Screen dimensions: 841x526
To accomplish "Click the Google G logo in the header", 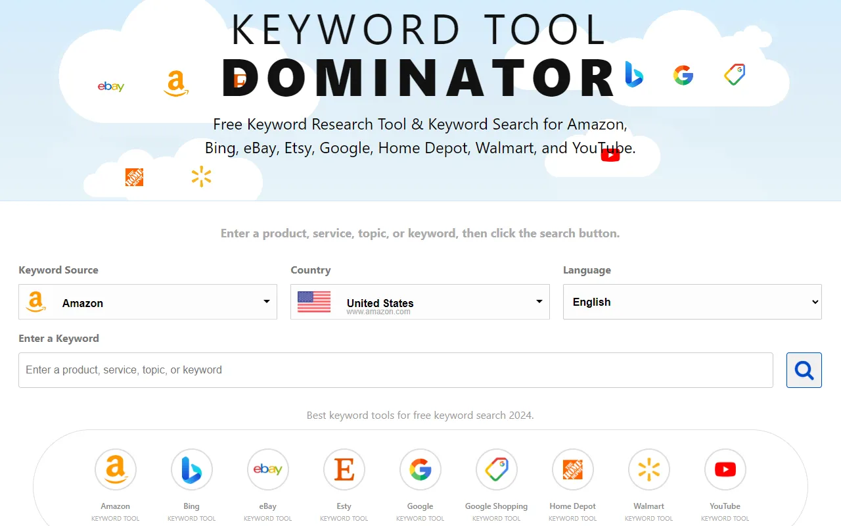I will pyautogui.click(x=683, y=75).
